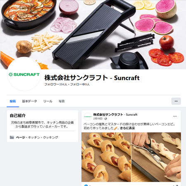Open the page three-dots options menu
This screenshot has height=186, width=186.
pos(176,101)
